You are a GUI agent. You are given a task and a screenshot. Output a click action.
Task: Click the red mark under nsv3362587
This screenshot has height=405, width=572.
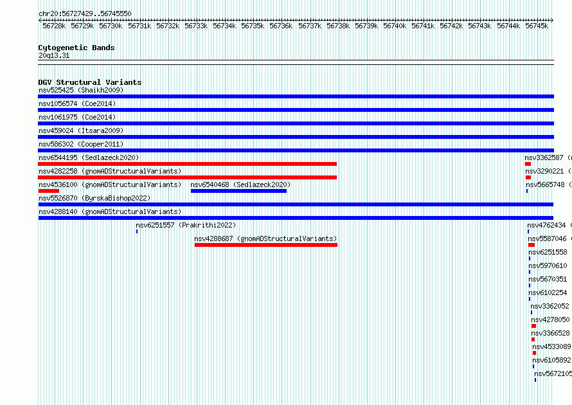(x=528, y=164)
